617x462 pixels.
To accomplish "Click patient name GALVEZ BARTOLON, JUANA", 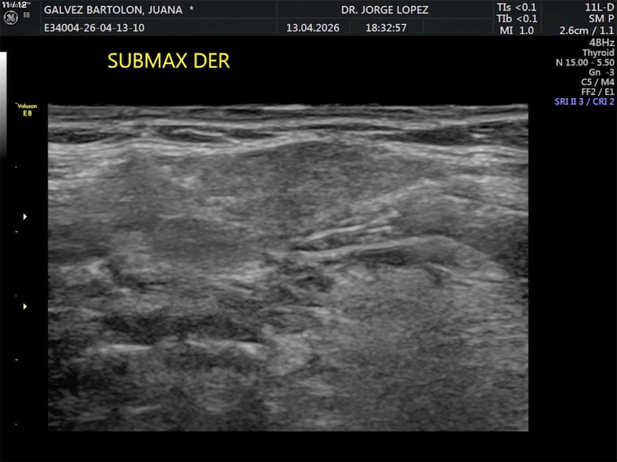I will point(113,10).
